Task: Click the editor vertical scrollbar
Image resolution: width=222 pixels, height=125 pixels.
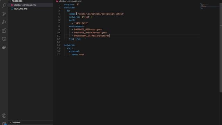Action: (221, 48)
